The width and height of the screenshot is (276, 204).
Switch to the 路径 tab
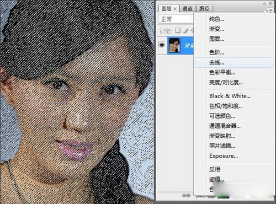point(204,8)
